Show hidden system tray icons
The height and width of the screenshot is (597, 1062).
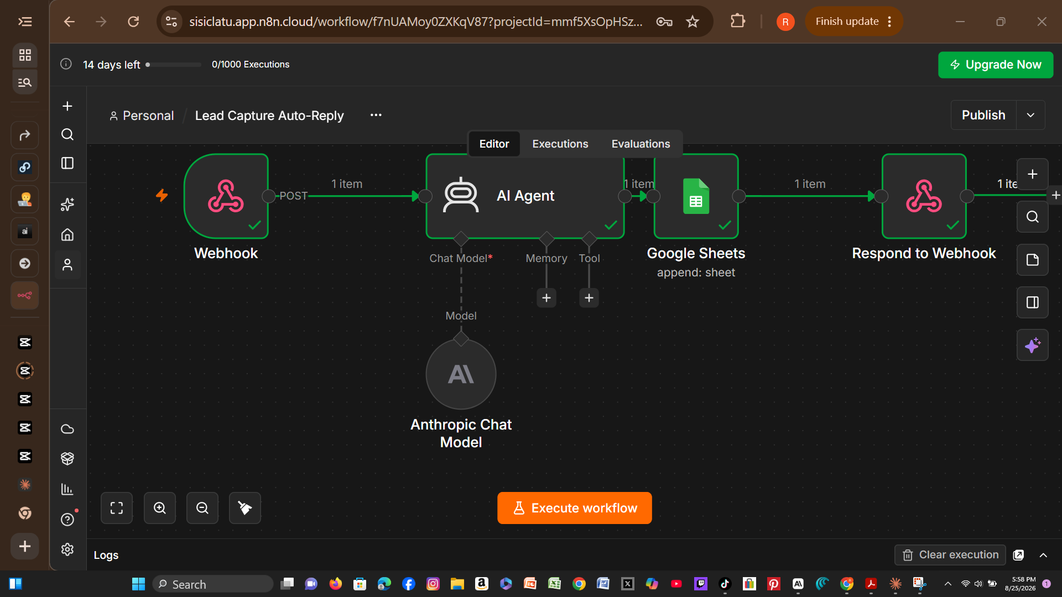[x=948, y=584]
